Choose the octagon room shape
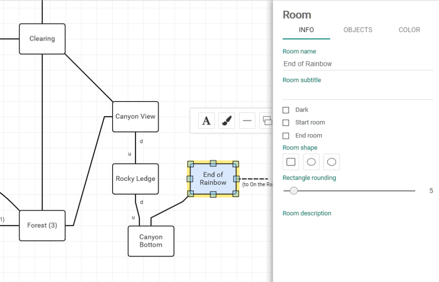This screenshot has width=439, height=282. pos(332,162)
